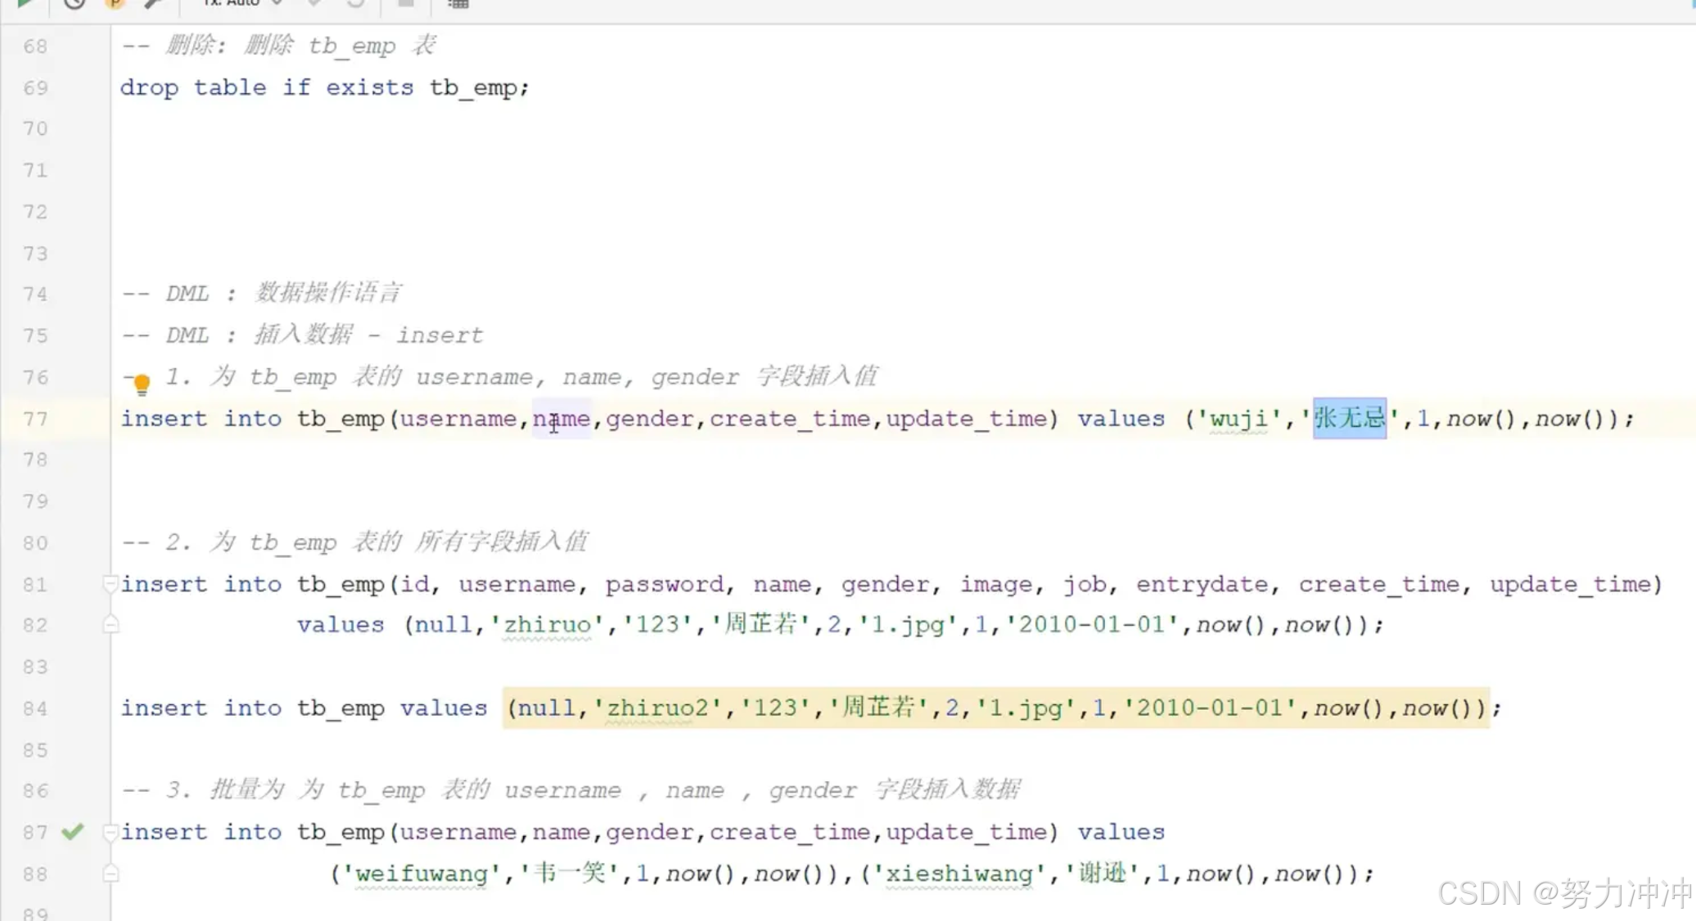1696x921 pixels.
Task: Click the stop execution square icon
Action: (x=405, y=3)
